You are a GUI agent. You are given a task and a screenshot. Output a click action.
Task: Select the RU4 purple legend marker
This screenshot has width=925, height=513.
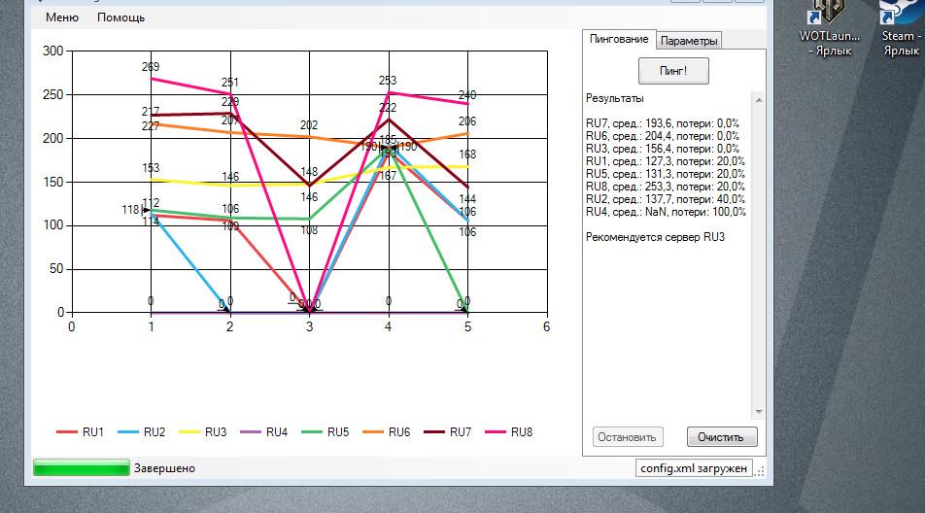point(251,432)
